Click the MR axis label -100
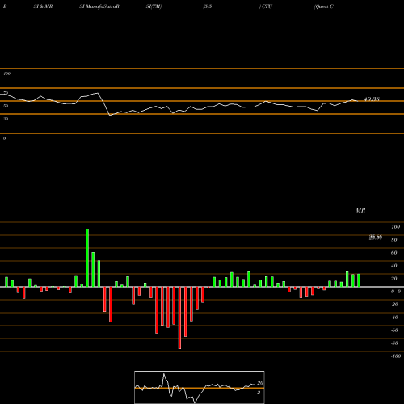This screenshot has width=404, height=404. pyautogui.click(x=395, y=356)
